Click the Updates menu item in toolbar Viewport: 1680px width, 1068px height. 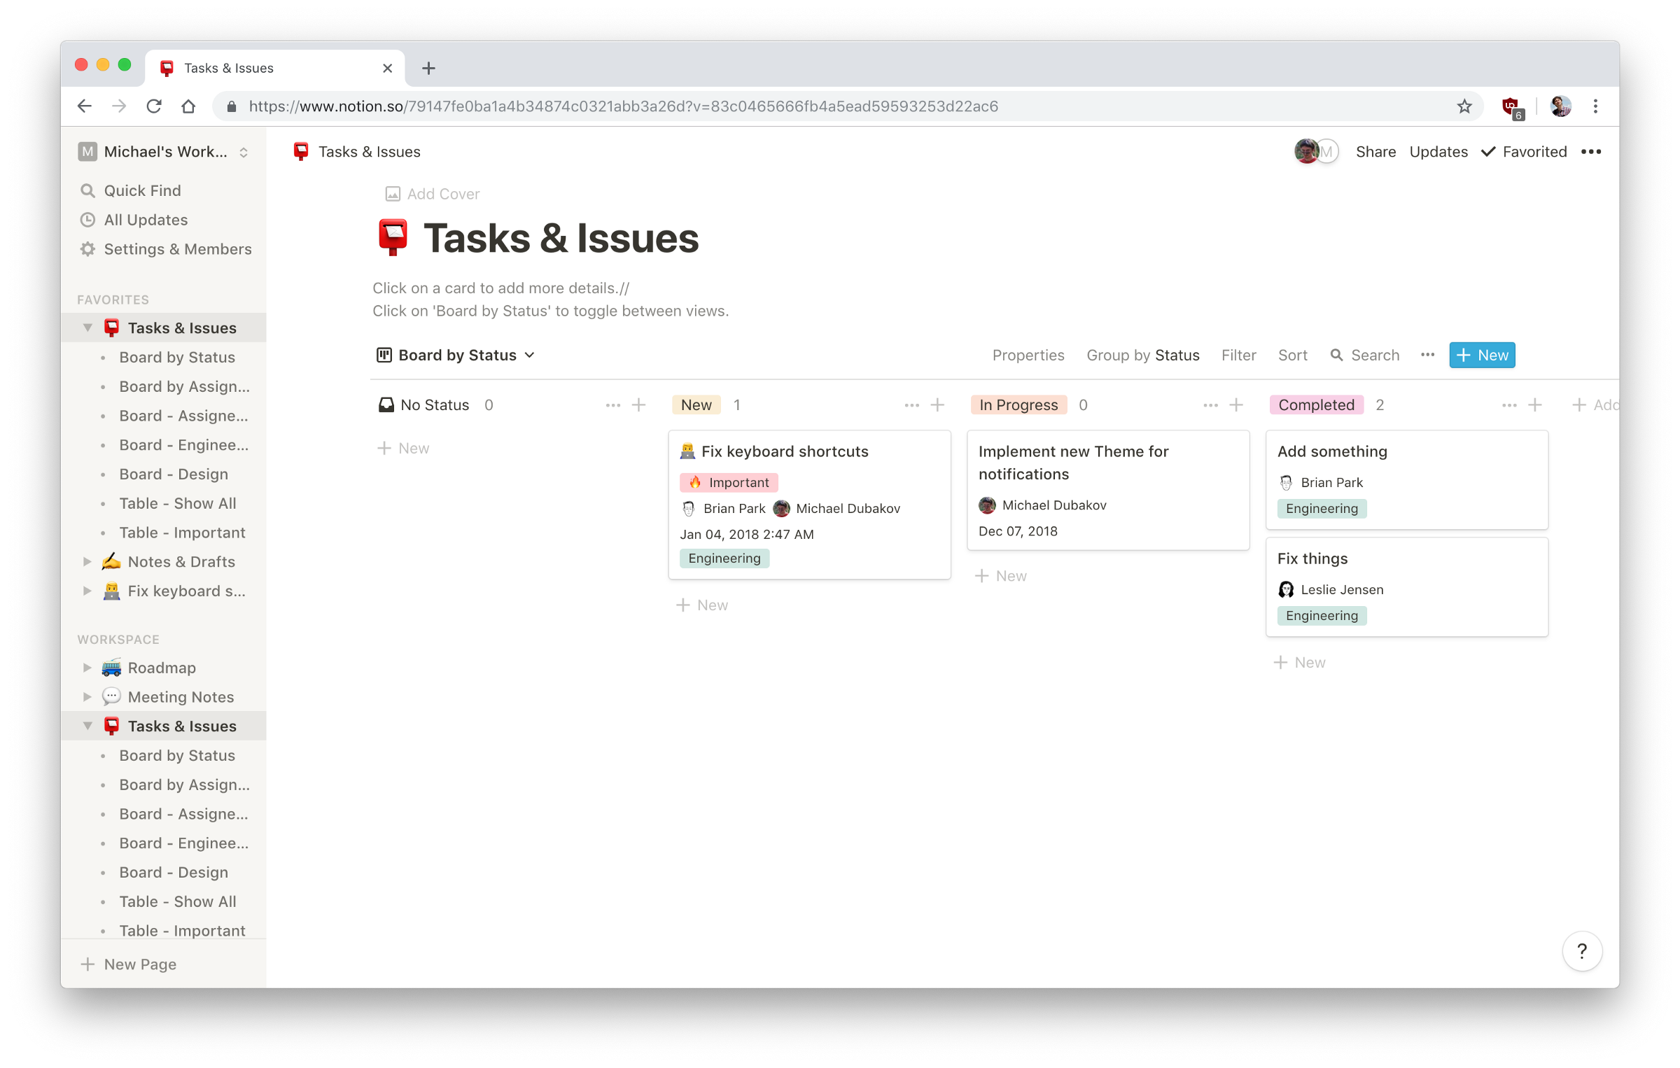pos(1438,150)
